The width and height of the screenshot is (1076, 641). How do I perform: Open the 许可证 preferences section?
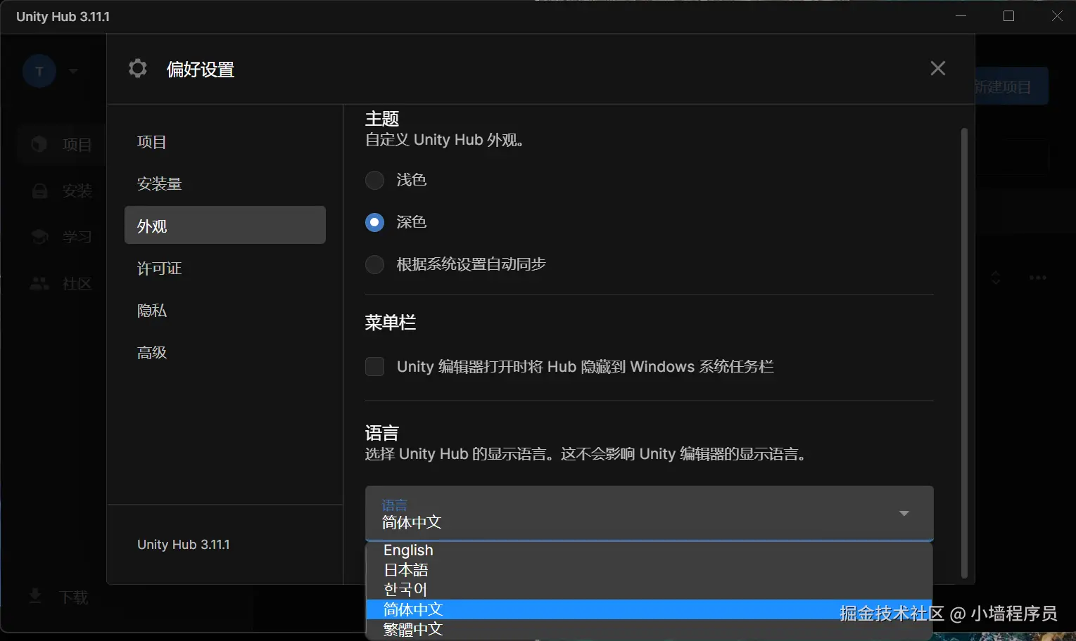point(224,268)
